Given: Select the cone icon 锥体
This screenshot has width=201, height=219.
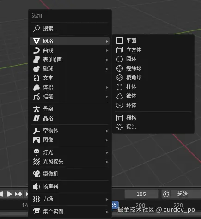Looking at the screenshot, I should click(x=120, y=96).
